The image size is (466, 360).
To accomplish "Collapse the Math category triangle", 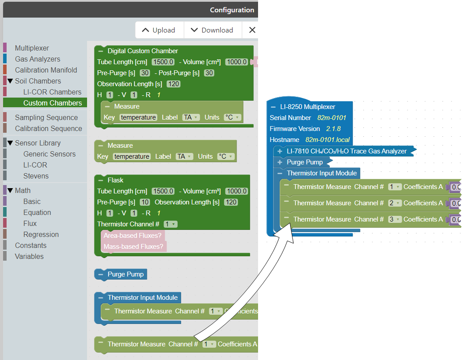I will [x=10, y=191].
